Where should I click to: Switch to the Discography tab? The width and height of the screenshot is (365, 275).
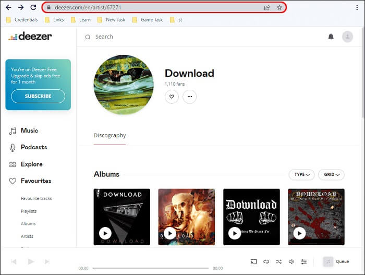coord(110,136)
